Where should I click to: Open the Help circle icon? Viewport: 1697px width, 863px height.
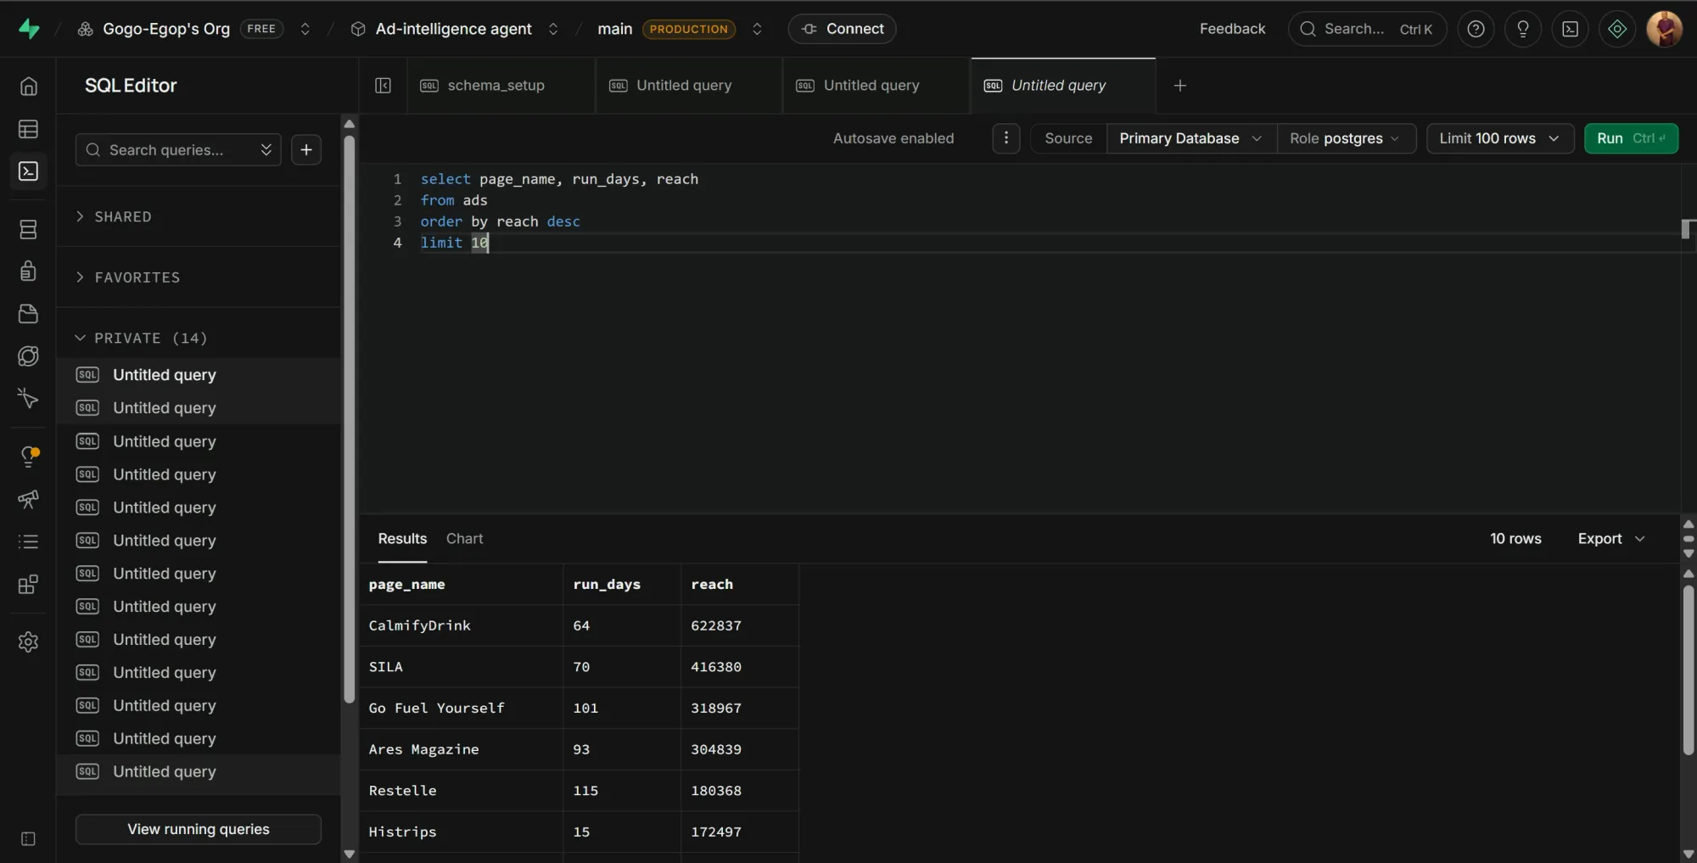pos(1476,29)
